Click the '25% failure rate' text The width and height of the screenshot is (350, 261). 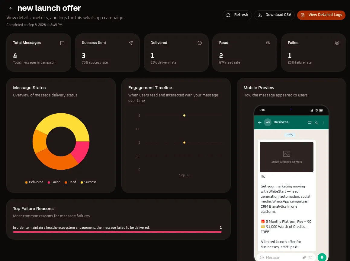(x=300, y=63)
